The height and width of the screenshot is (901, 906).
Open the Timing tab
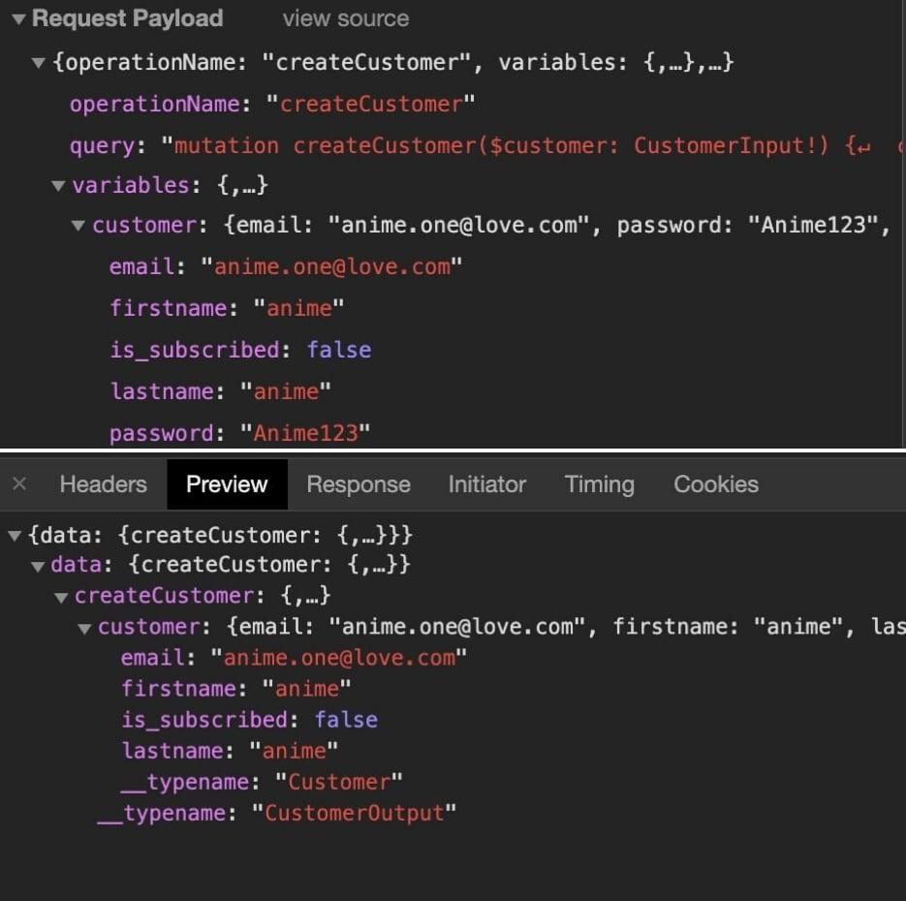click(x=599, y=484)
